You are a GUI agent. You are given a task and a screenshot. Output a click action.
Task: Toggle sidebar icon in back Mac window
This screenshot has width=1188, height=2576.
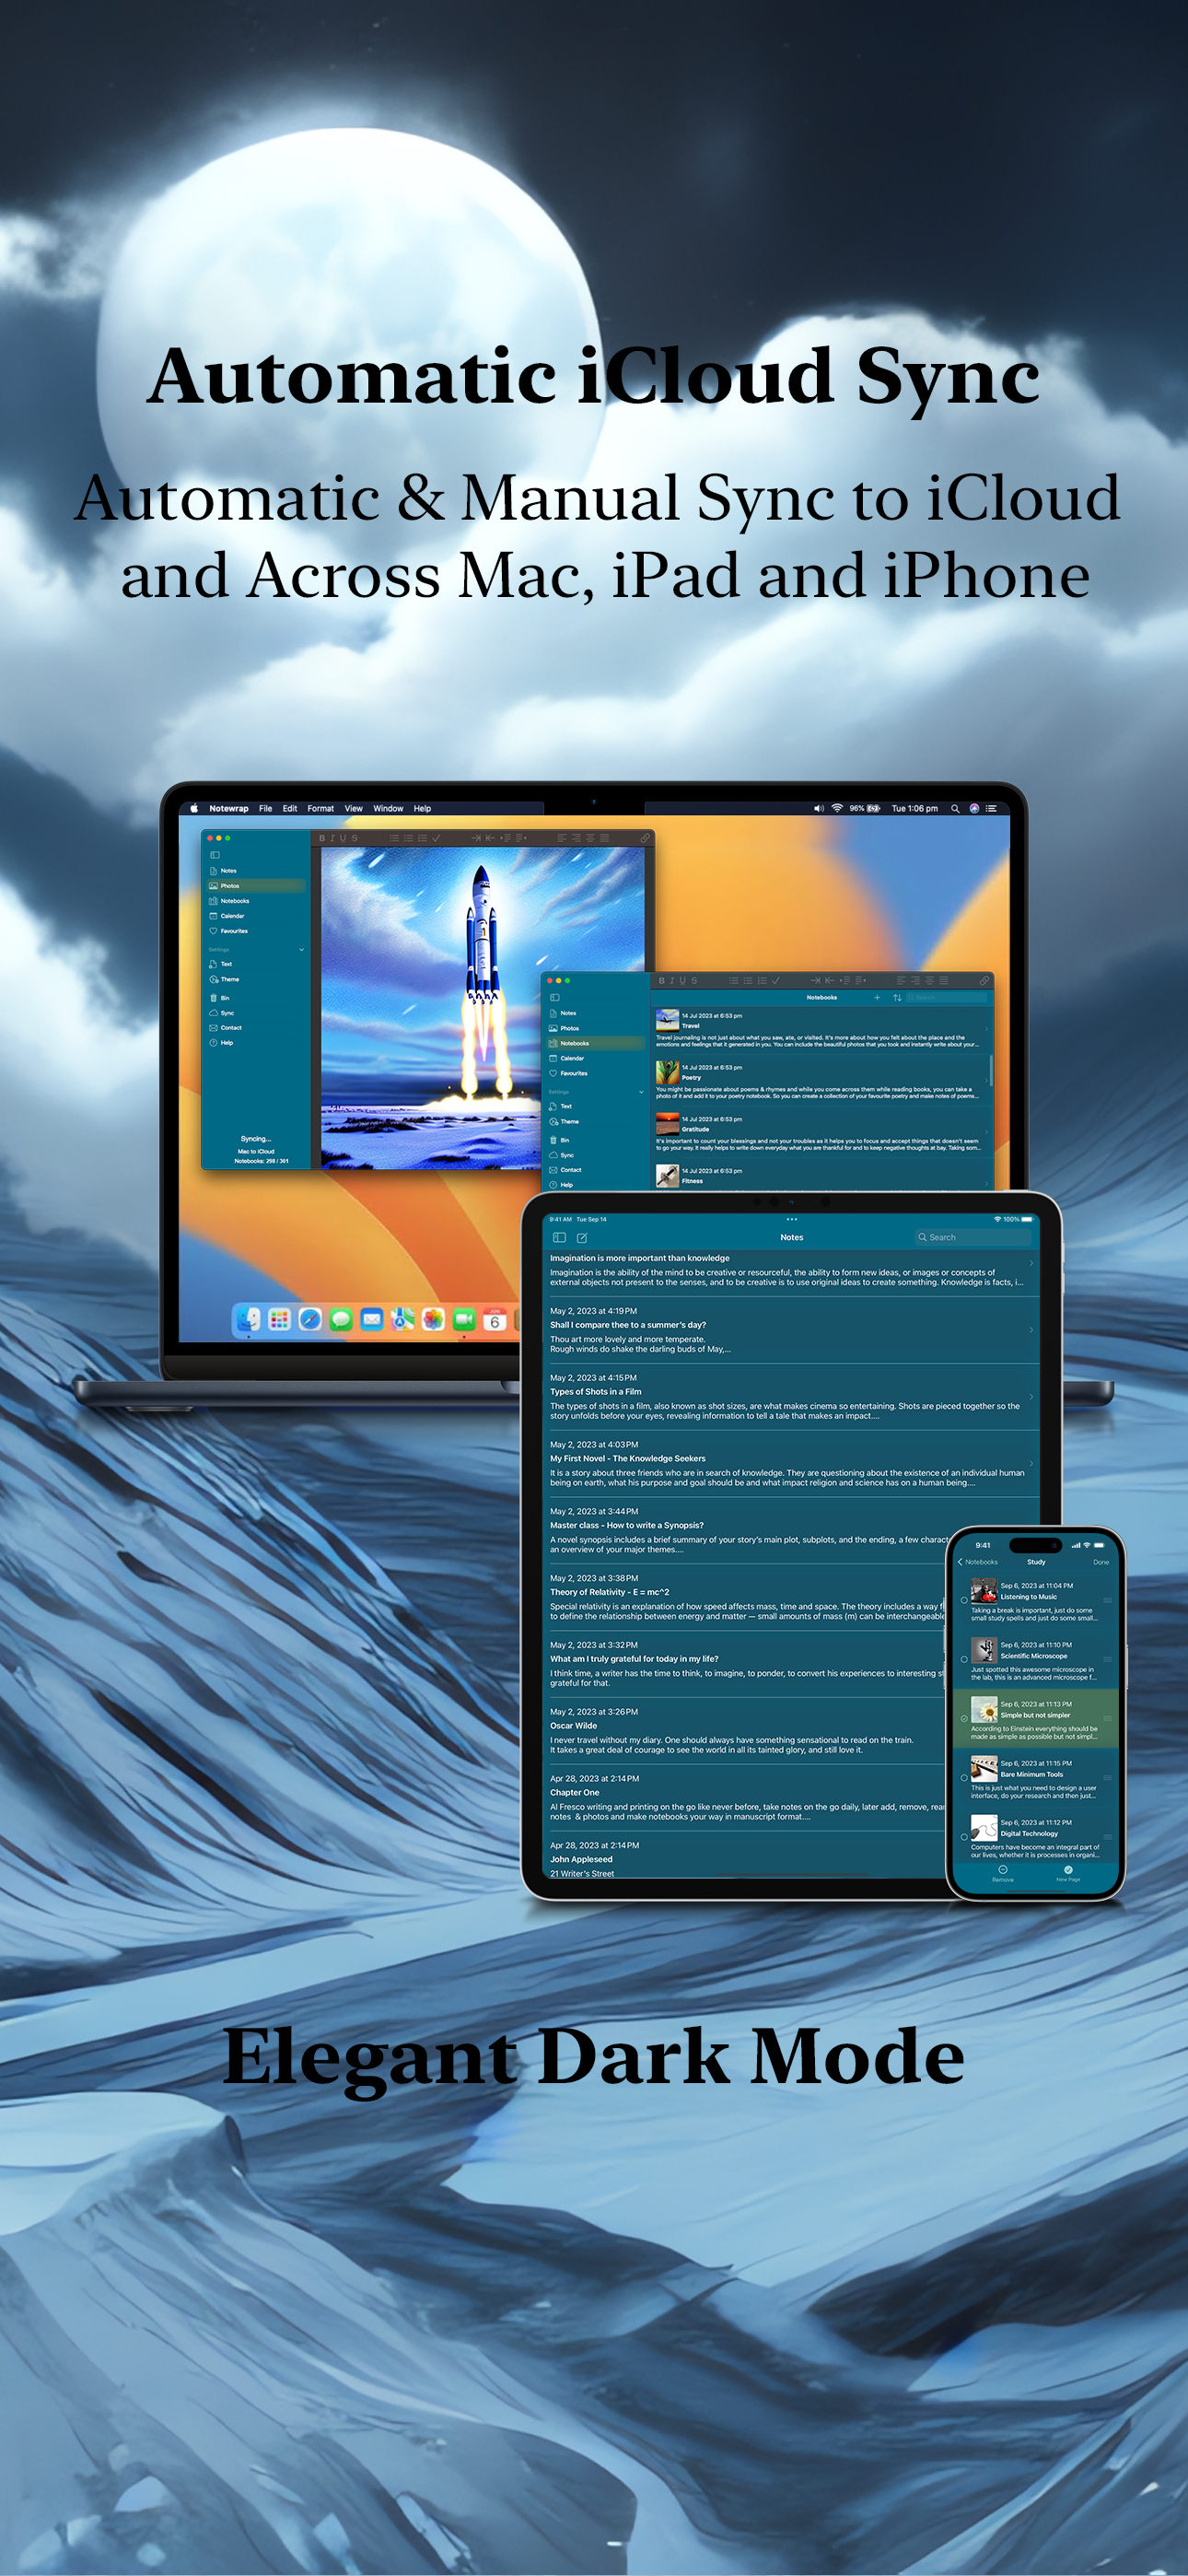214,854
